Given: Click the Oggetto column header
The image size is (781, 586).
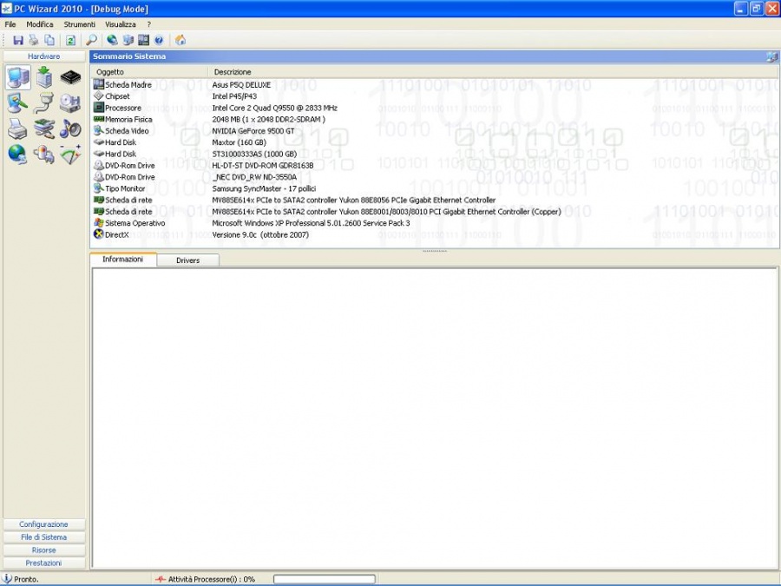Looking at the screenshot, I should coord(110,72).
